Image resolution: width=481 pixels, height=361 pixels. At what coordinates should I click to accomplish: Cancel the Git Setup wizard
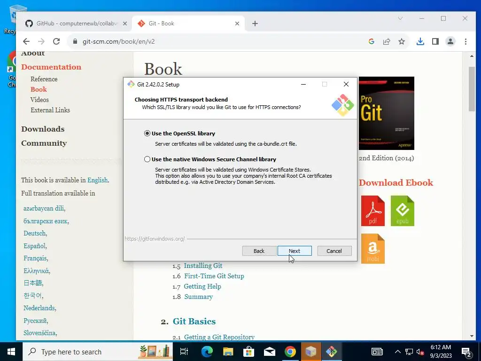tap(334, 251)
